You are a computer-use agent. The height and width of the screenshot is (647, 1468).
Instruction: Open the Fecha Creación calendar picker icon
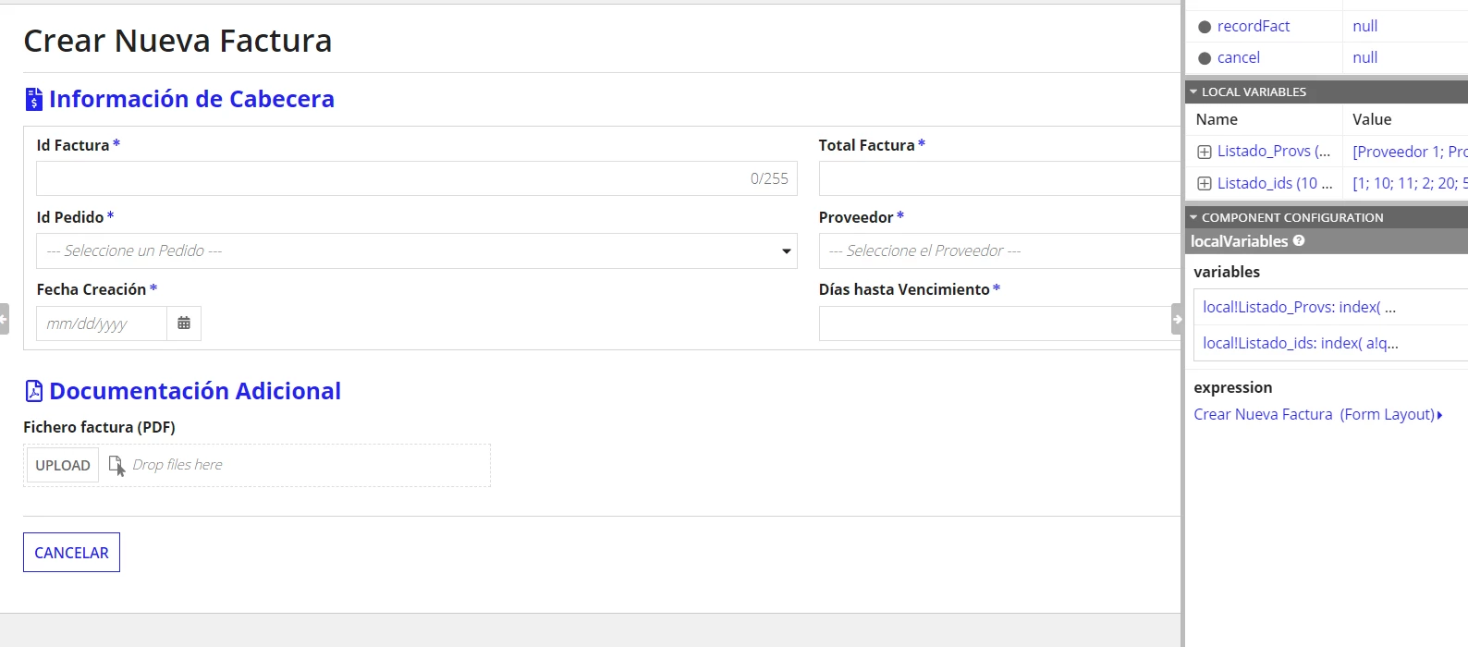click(x=184, y=323)
